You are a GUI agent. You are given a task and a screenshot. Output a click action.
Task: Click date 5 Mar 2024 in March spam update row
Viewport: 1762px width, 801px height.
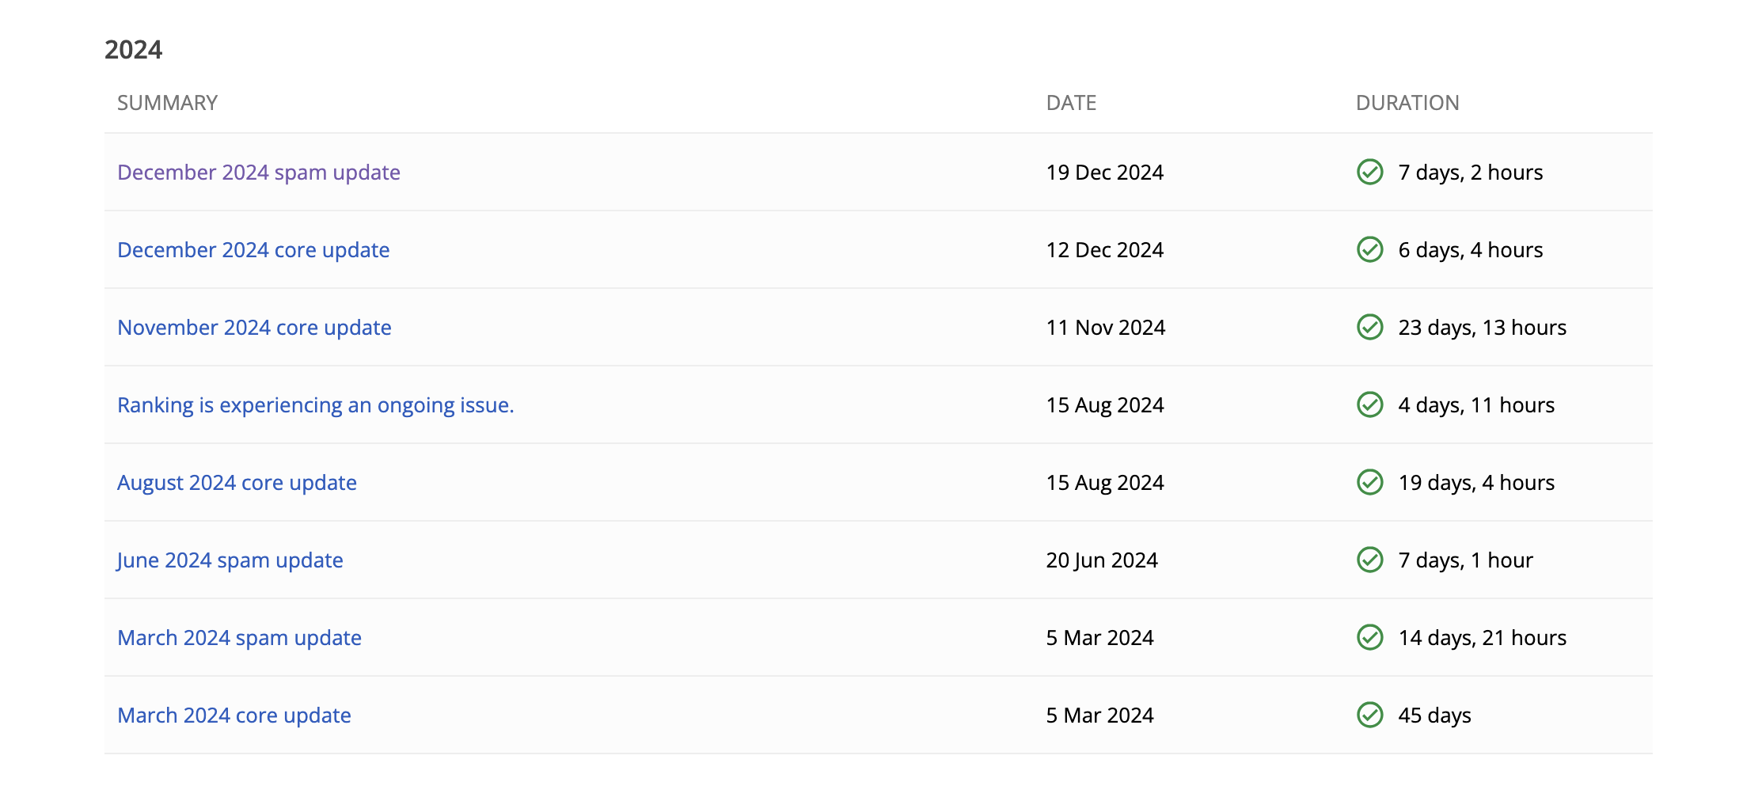[1100, 638]
